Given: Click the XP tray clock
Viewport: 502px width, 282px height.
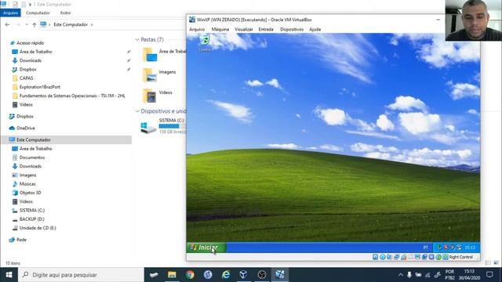Looking at the screenshot, I should click(x=470, y=248).
